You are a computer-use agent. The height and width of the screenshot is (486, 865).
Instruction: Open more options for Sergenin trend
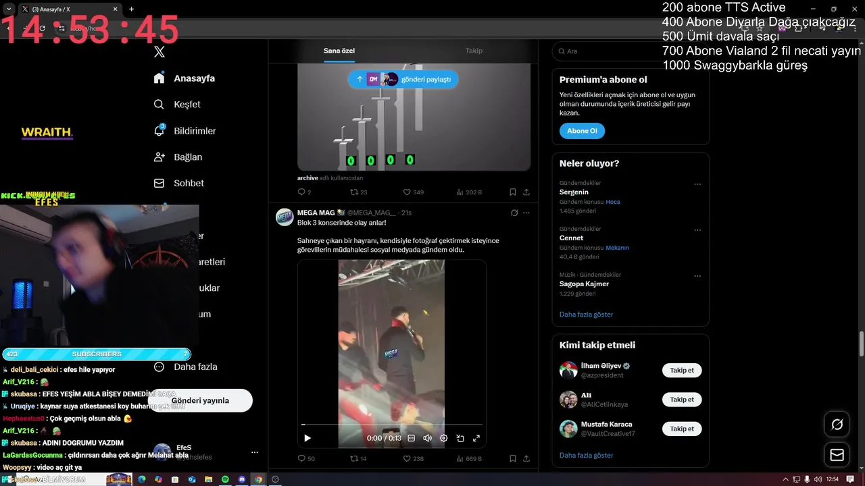pyautogui.click(x=697, y=184)
